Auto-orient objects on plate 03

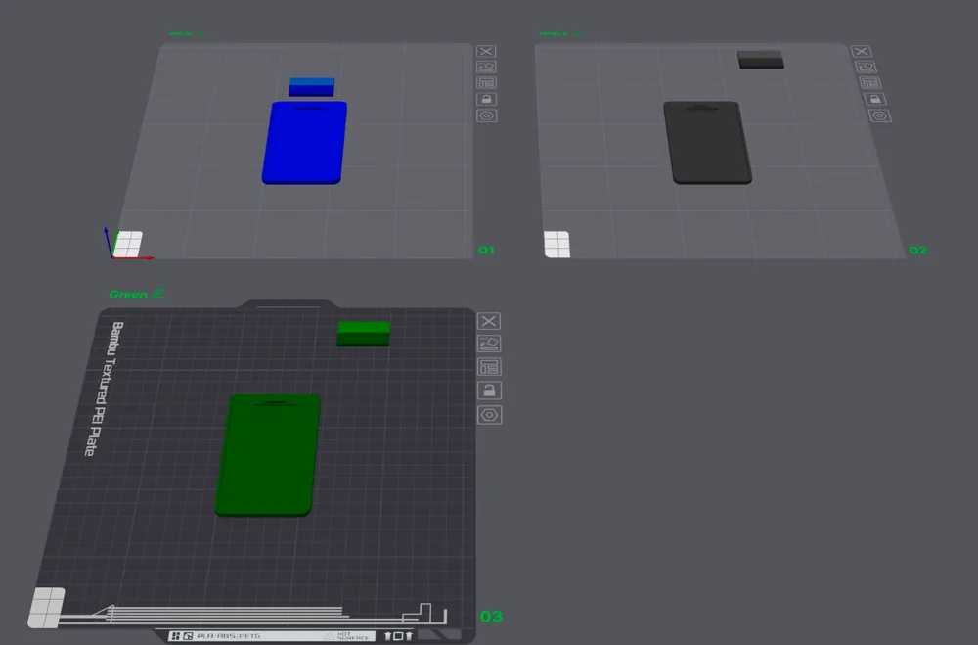[489, 344]
